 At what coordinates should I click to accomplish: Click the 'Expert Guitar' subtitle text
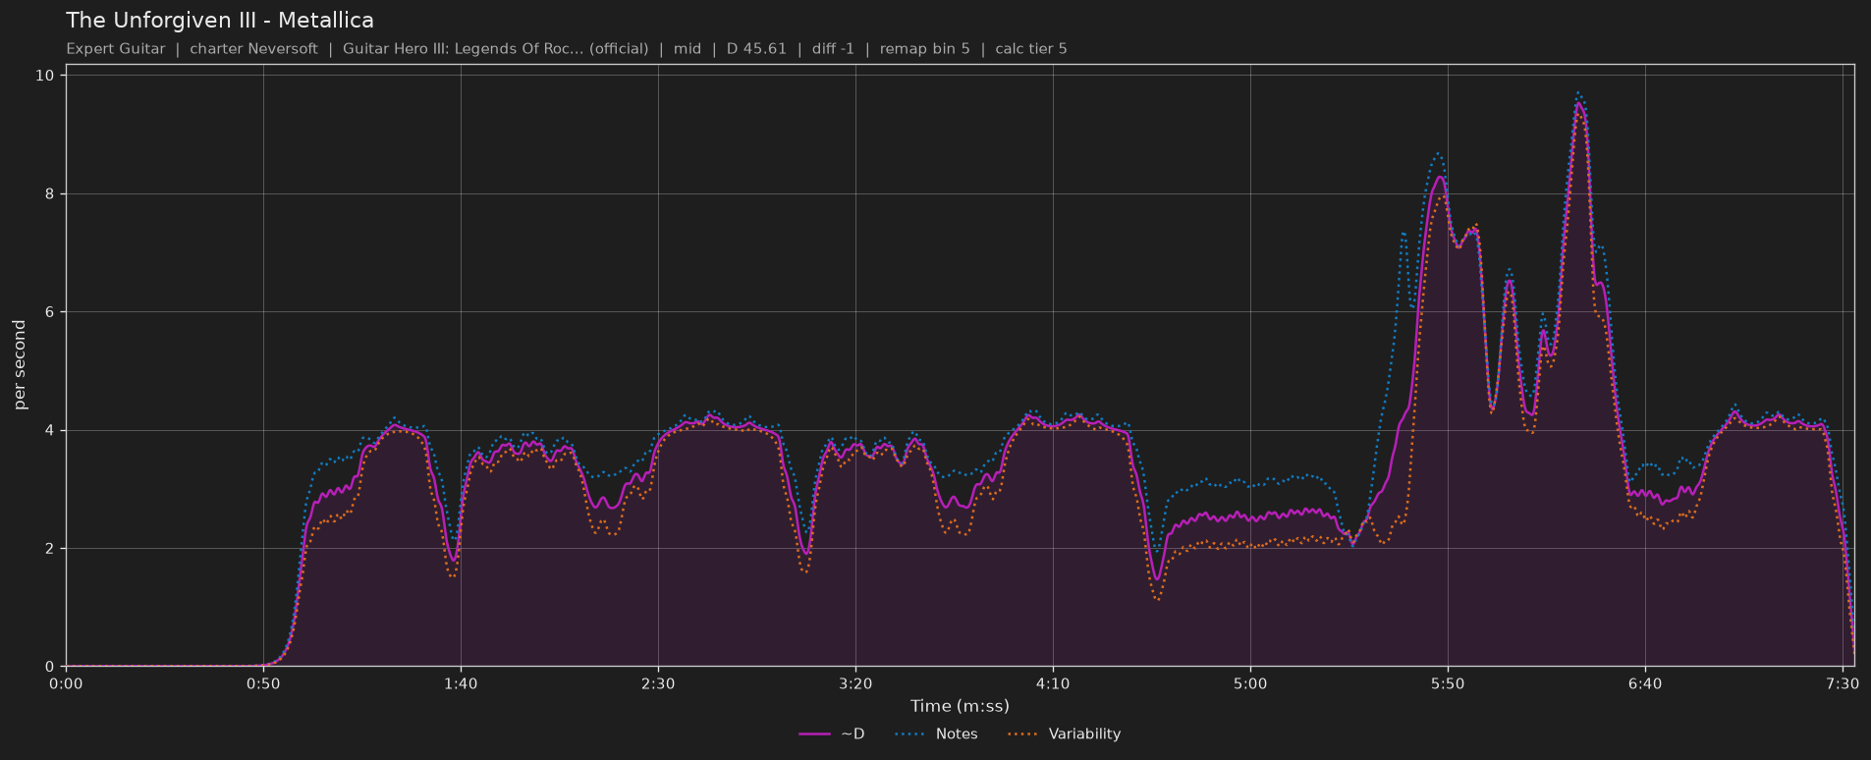point(116,49)
